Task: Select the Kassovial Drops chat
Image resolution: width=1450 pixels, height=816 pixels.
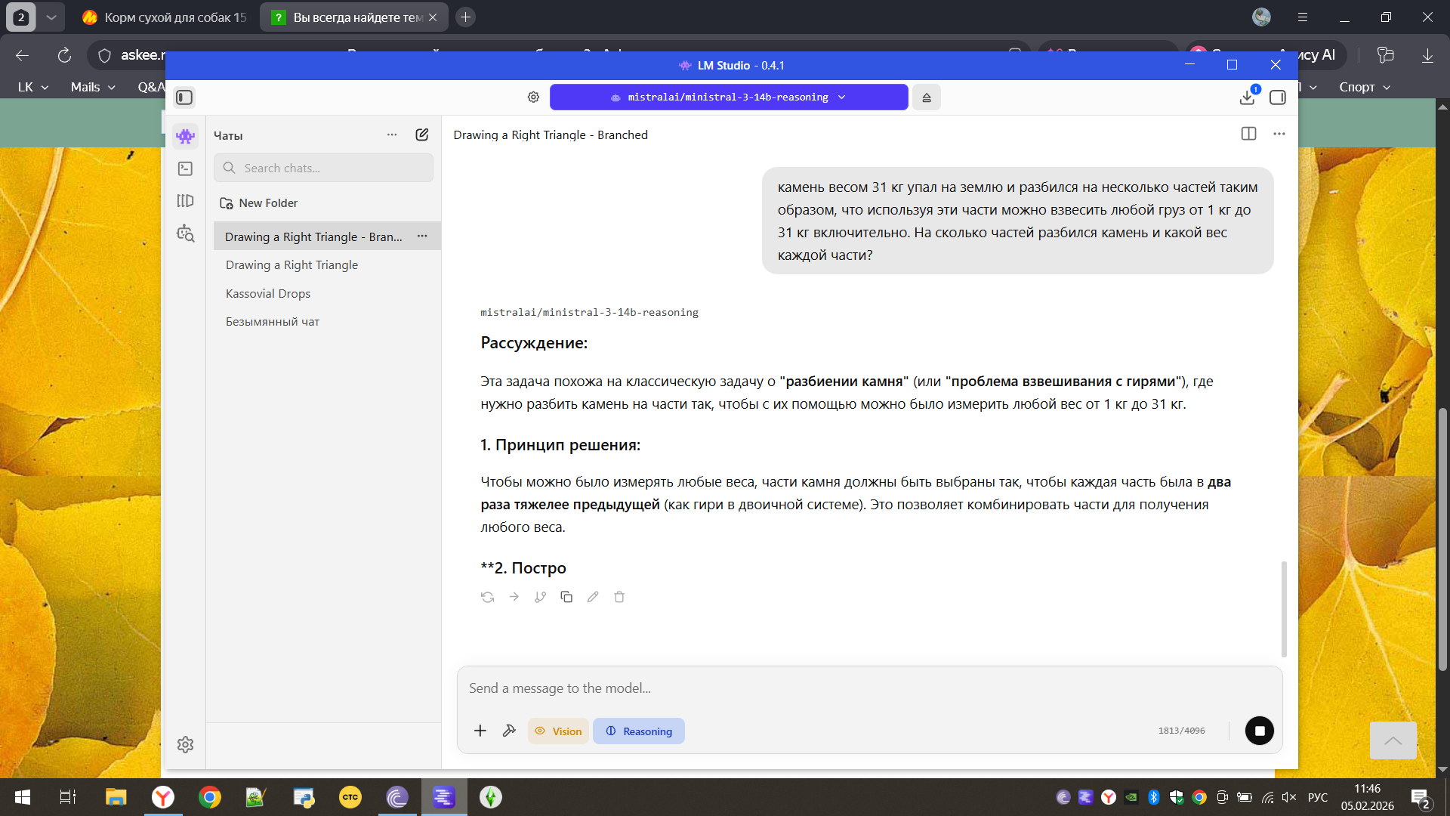Action: (268, 293)
